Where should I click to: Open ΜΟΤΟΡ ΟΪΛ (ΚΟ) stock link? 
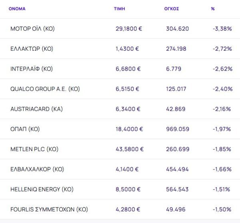pos(32,29)
